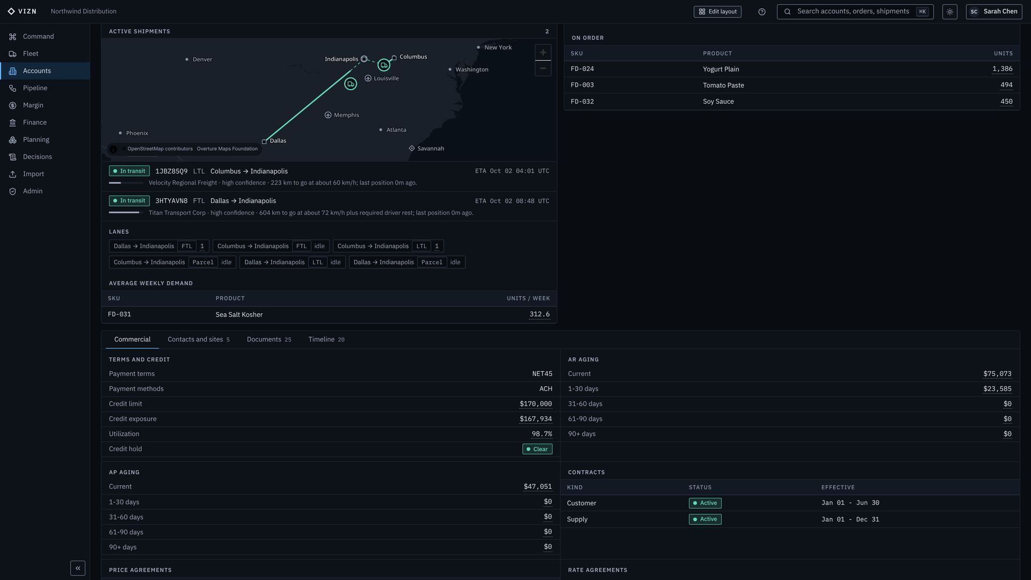The image size is (1031, 580).
Task: Click the Admin shield icon
Action: pos(12,191)
